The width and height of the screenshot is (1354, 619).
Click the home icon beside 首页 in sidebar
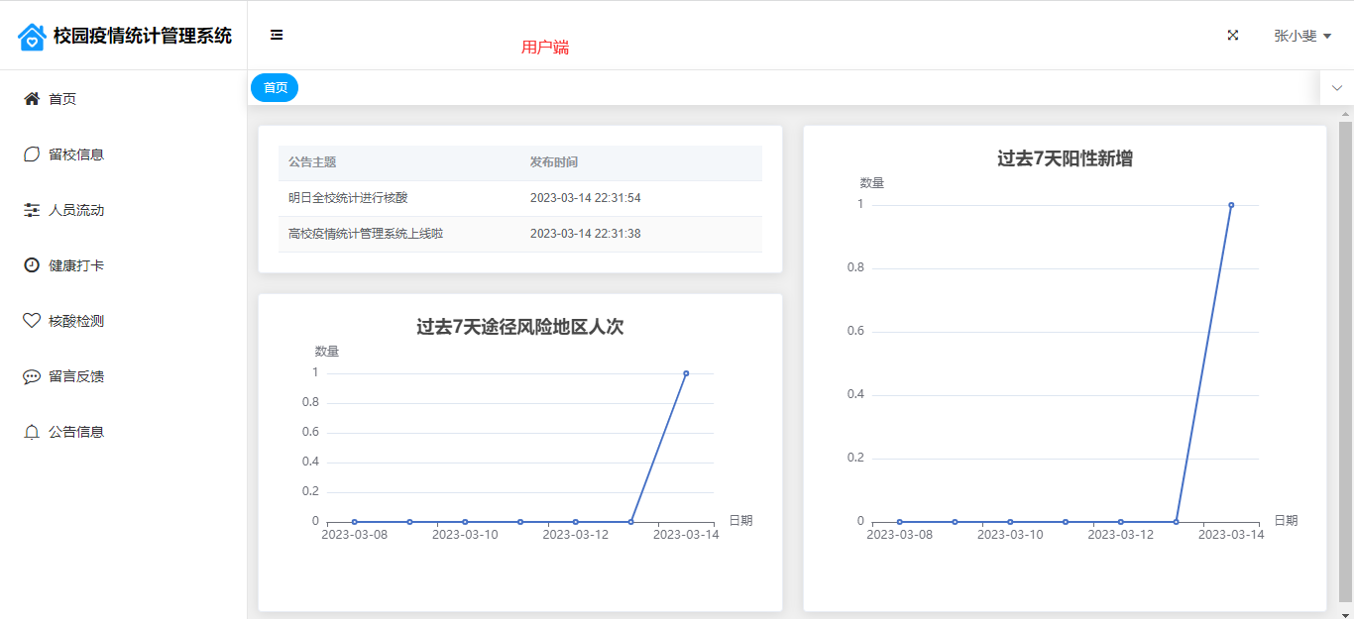32,99
